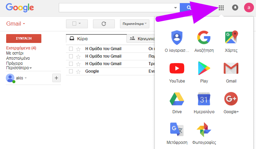Switch to the Κύρια inbox tab
Image resolution: width=256 pixels, height=149 pixels.
96,39
